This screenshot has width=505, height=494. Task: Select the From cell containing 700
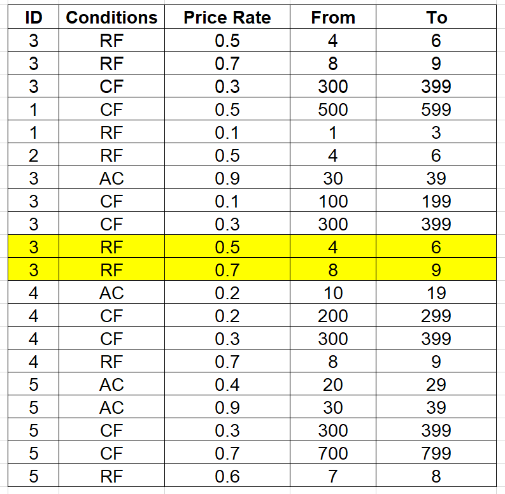coord(333,453)
